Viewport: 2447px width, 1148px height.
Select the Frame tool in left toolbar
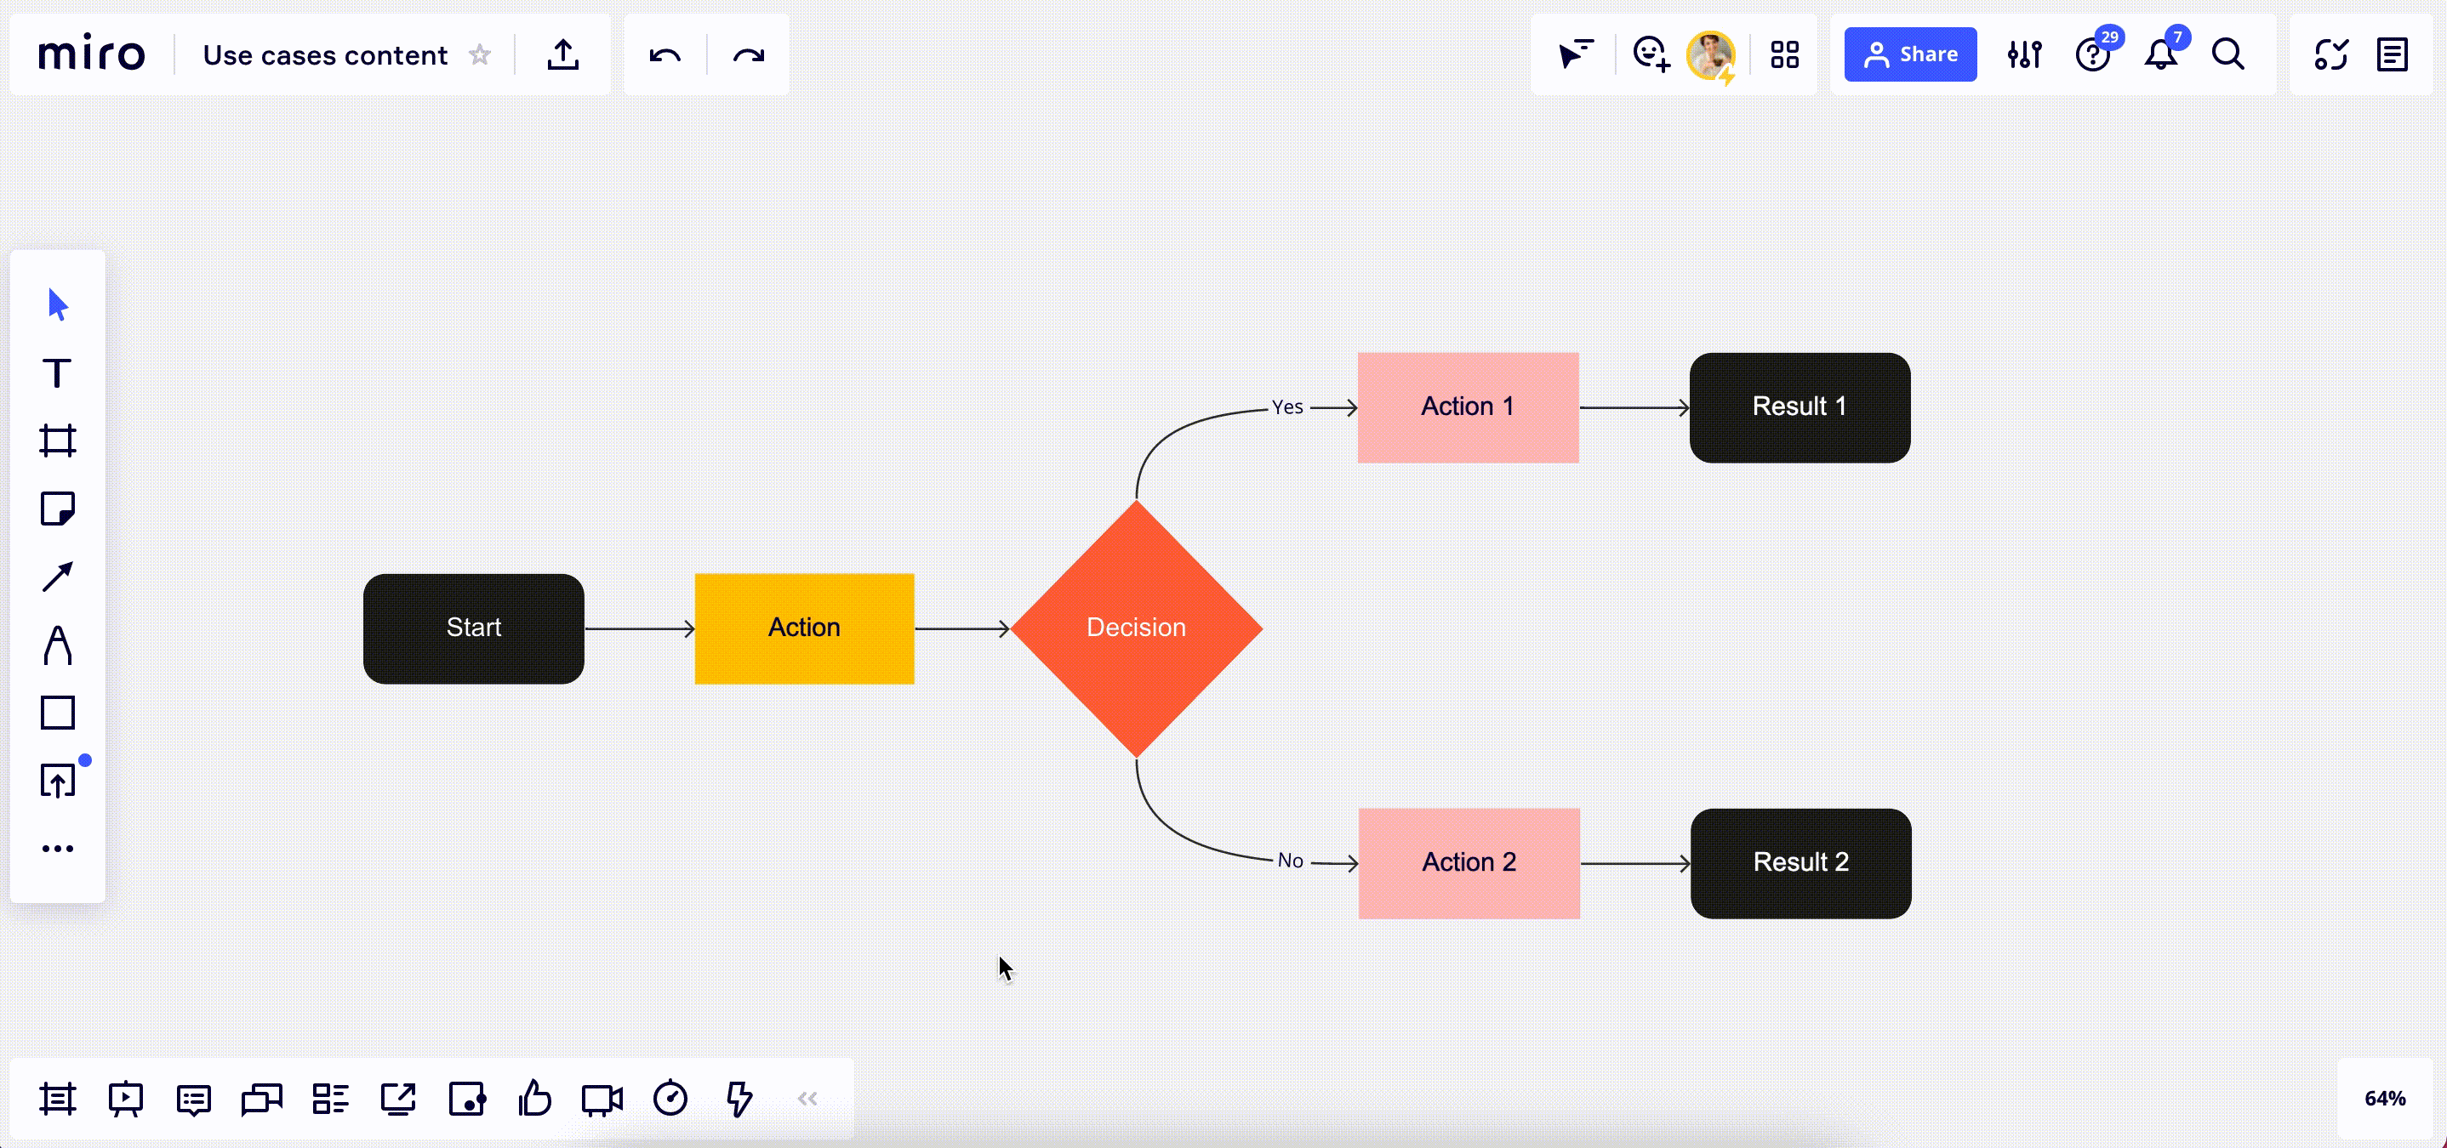(x=57, y=440)
